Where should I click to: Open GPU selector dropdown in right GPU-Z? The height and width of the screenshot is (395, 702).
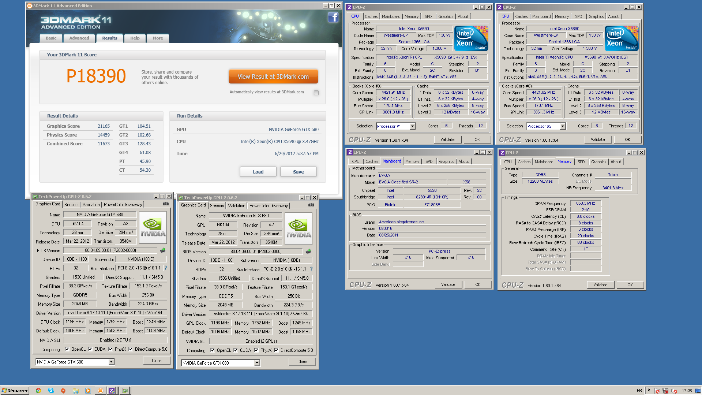pyautogui.click(x=257, y=363)
